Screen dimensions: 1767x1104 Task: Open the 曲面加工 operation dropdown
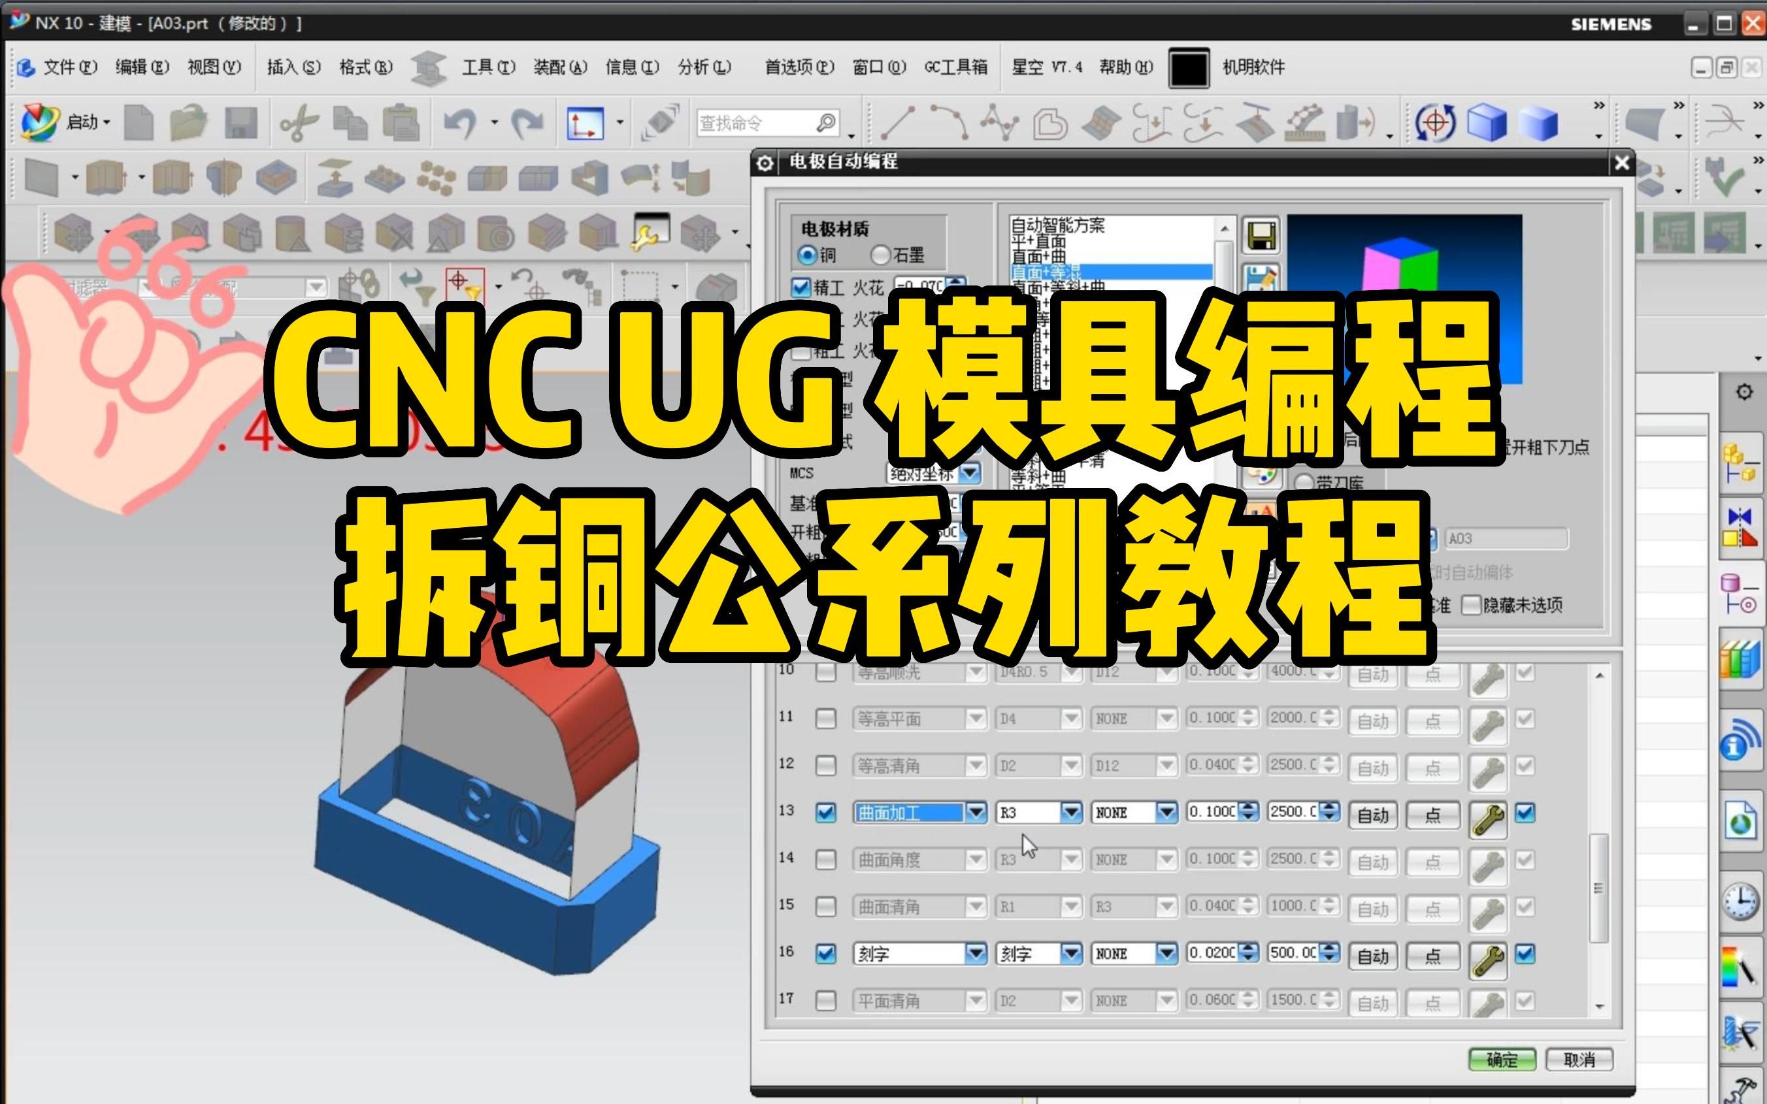(976, 813)
